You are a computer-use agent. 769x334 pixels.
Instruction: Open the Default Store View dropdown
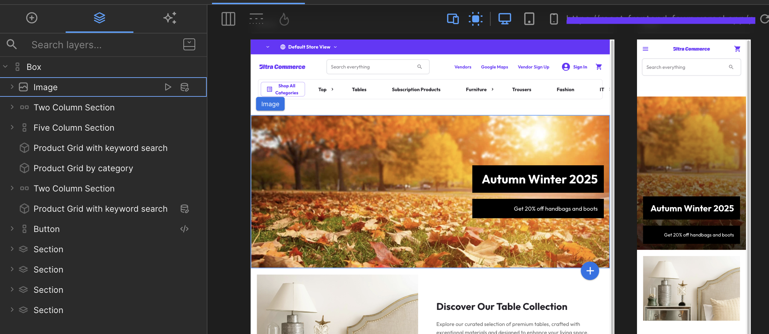click(309, 47)
